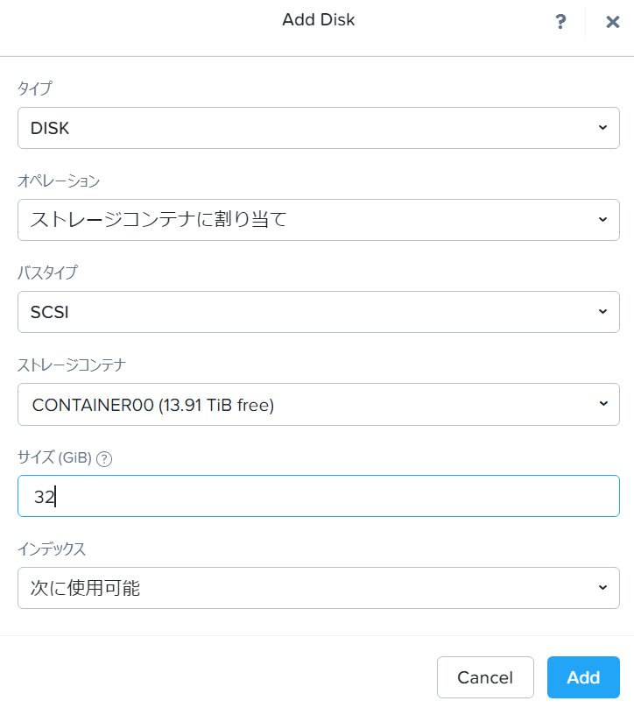Click the chevron on the インデックス selector
634x708 pixels.
[x=602, y=588]
